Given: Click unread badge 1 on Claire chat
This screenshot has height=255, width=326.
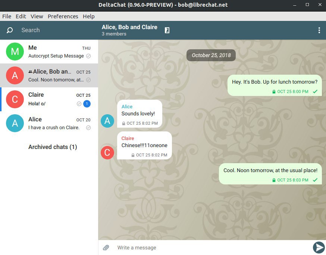Looking at the screenshot, I should pyautogui.click(x=87, y=104).
